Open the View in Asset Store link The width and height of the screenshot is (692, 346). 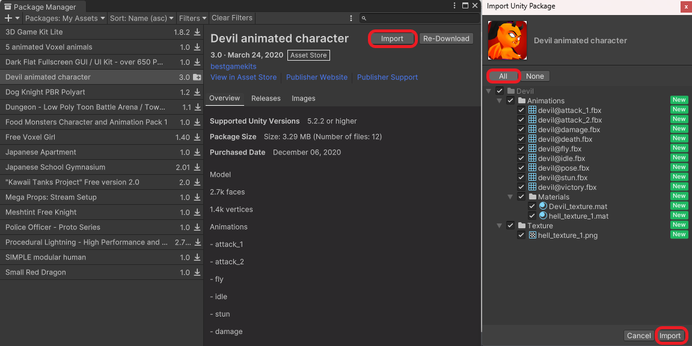[x=243, y=77]
